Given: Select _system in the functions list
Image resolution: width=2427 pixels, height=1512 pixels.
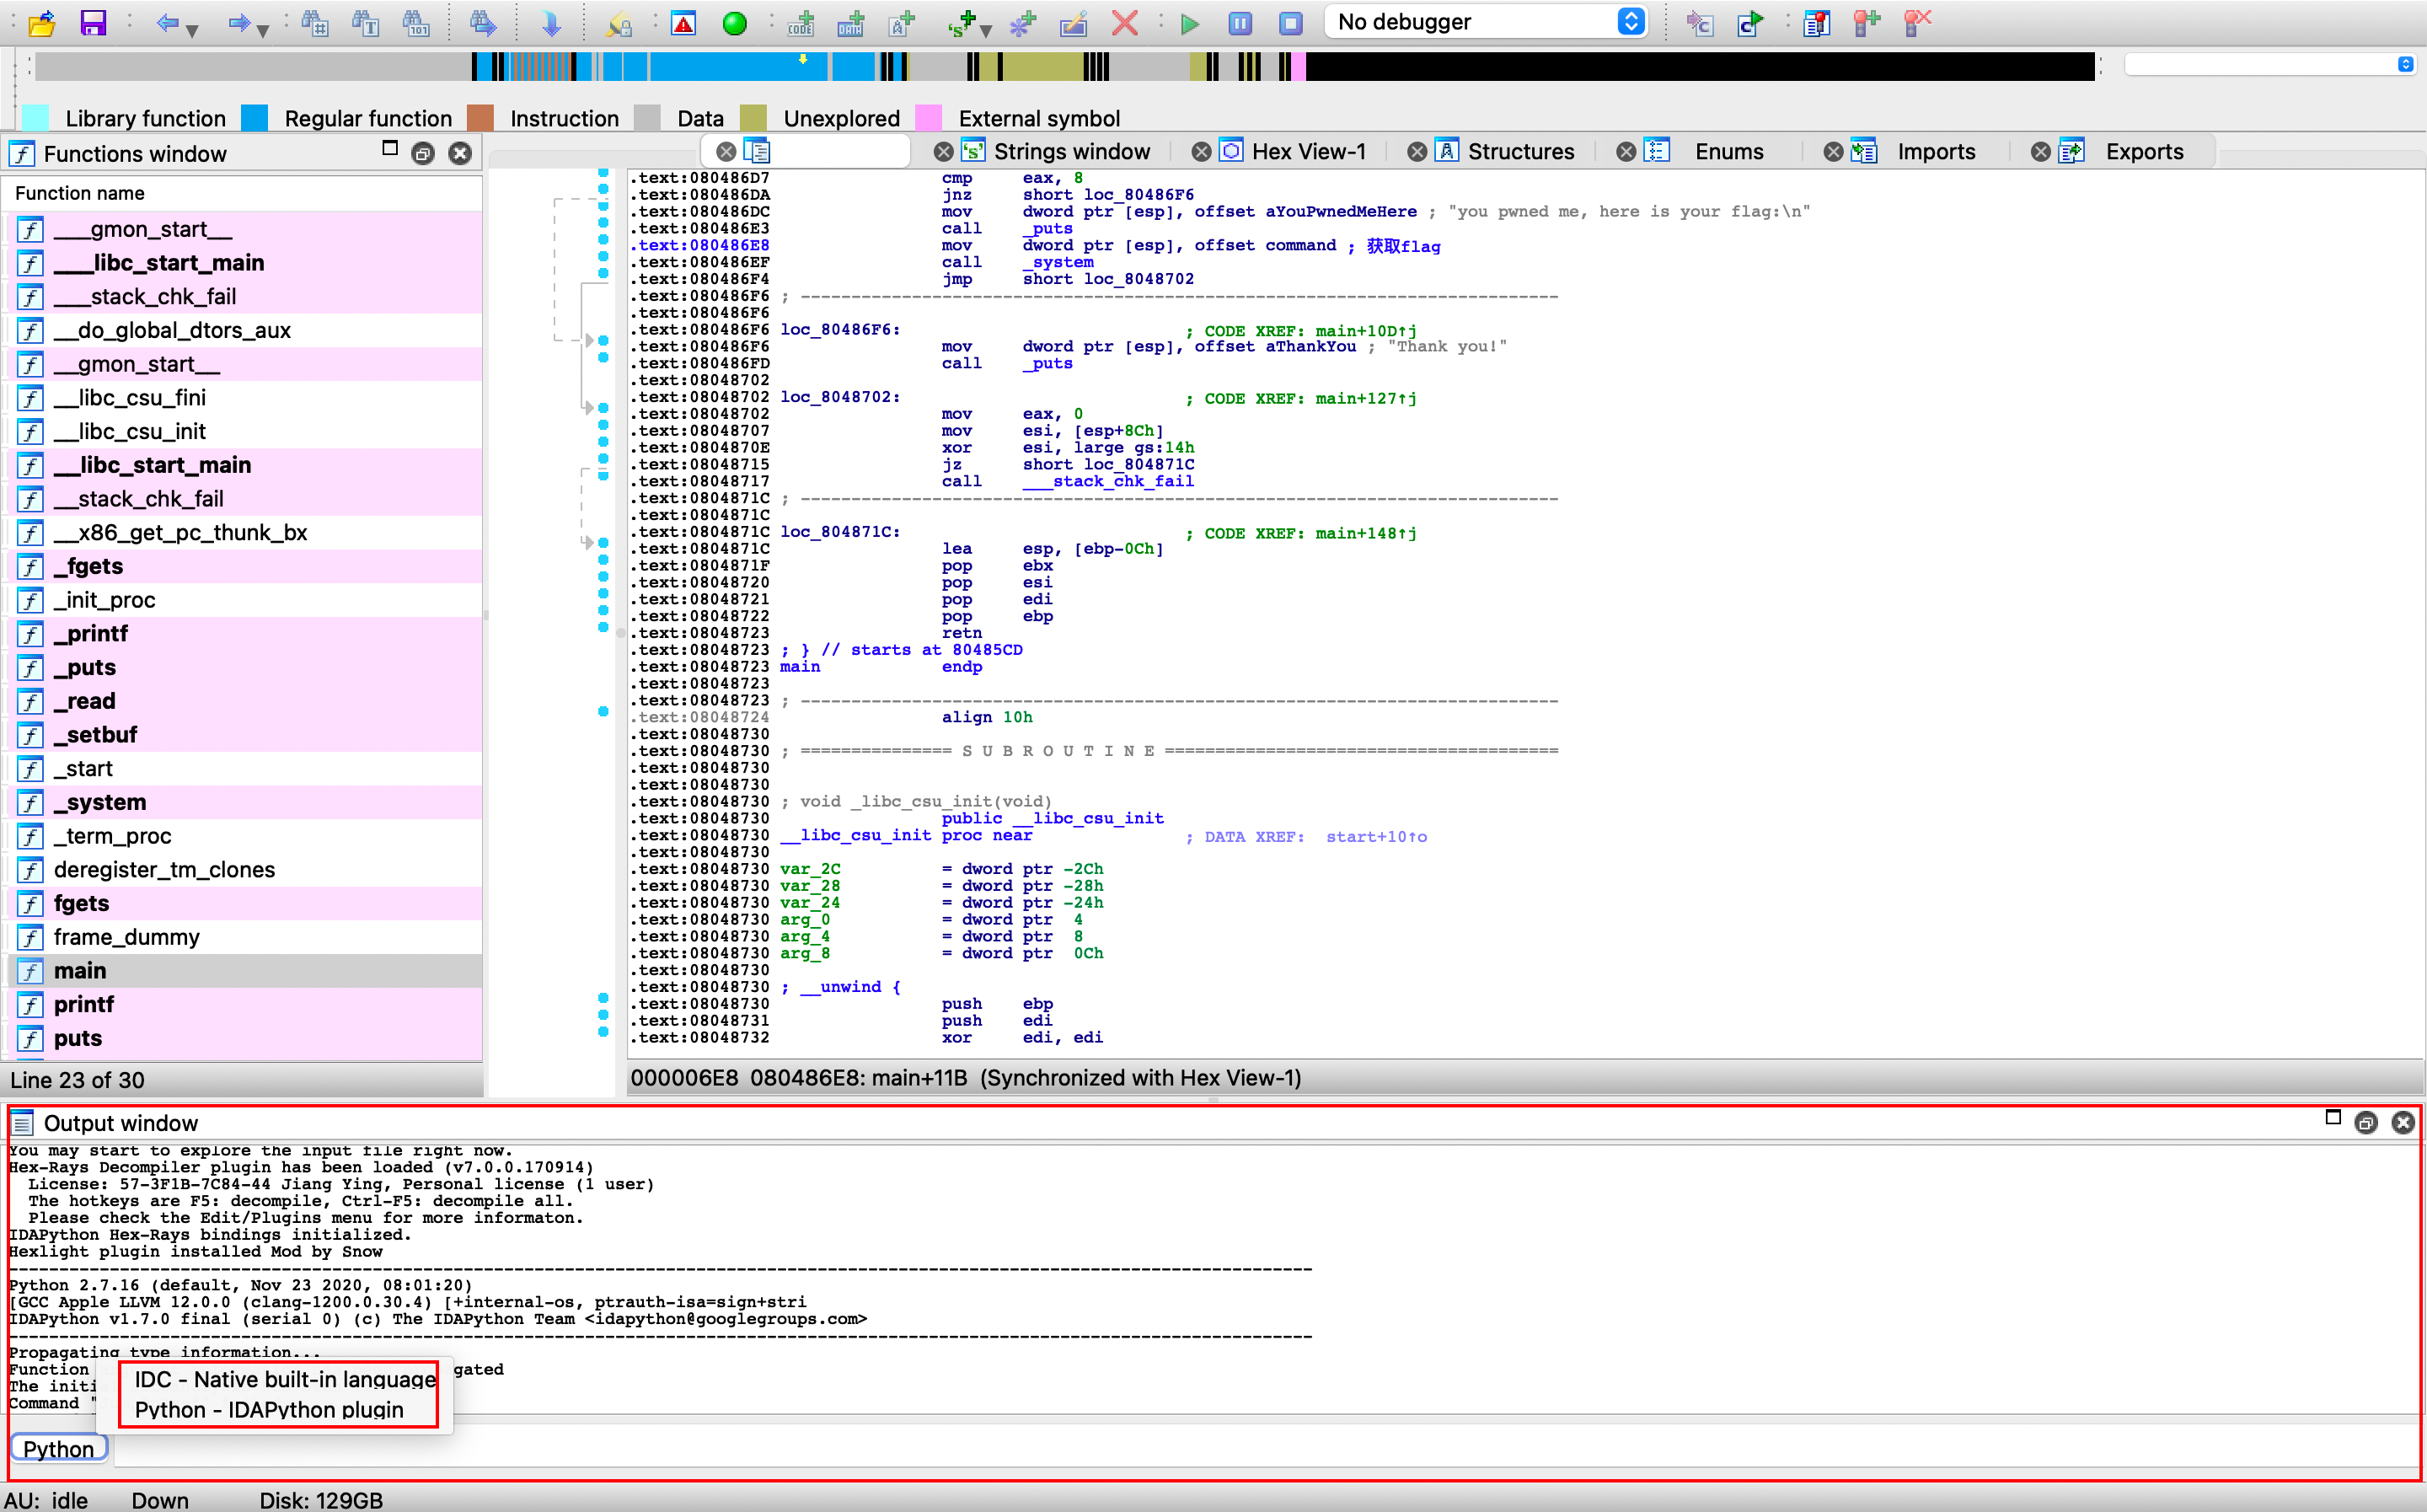Looking at the screenshot, I should (x=100, y=802).
